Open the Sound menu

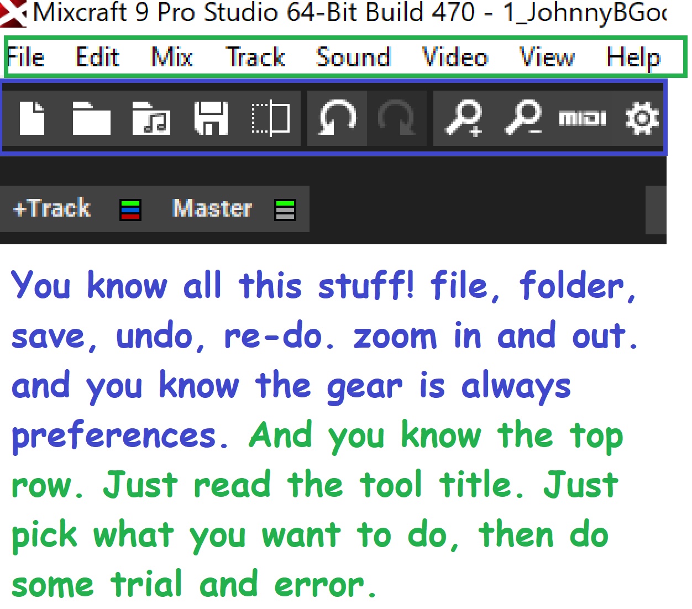(x=353, y=57)
